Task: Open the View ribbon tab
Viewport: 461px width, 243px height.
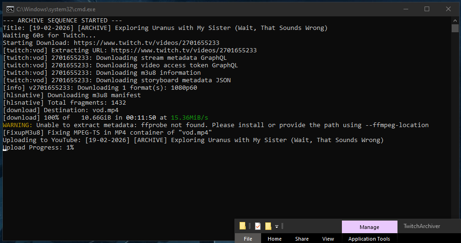Action: 328,238
